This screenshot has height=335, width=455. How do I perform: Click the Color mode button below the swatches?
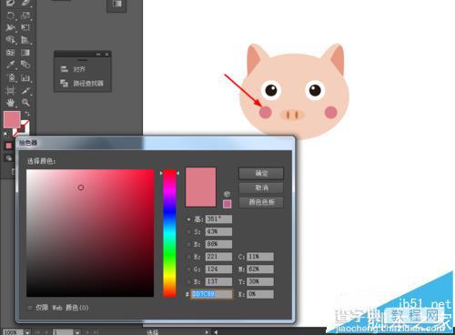(x=9, y=146)
